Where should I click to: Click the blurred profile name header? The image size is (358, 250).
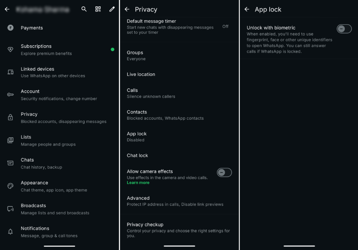(43, 10)
